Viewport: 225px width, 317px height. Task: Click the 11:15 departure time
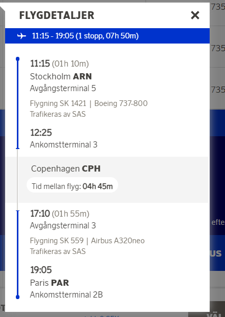point(40,64)
